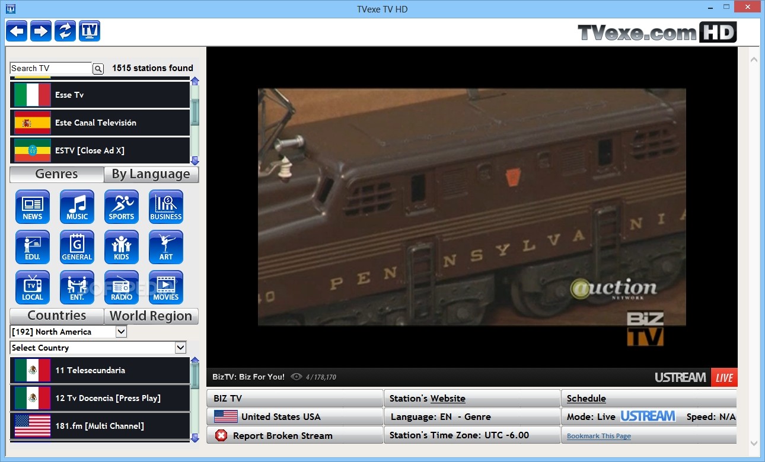Open the ART genre
This screenshot has height=462, width=765.
[x=166, y=247]
